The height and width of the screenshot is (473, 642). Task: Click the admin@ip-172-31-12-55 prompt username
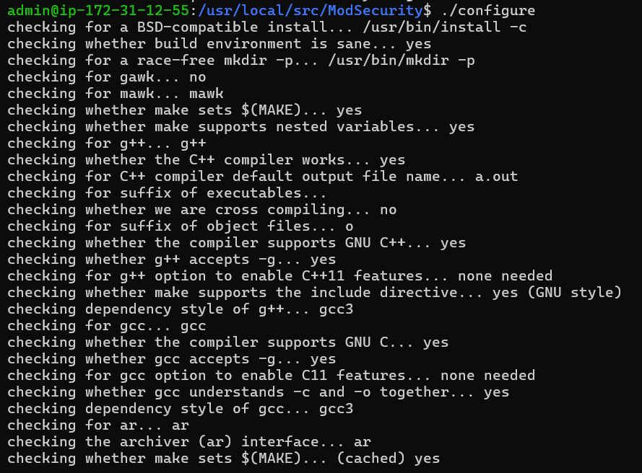(100, 10)
